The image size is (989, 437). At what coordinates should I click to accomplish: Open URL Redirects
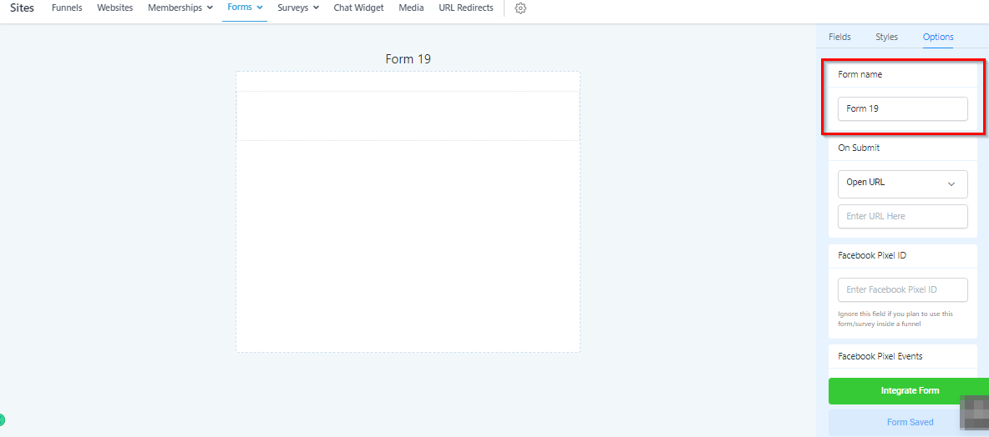(465, 8)
